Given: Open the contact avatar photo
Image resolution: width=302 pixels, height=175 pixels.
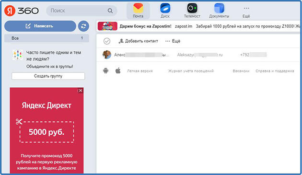Looking at the screenshot, I should (x=107, y=55).
